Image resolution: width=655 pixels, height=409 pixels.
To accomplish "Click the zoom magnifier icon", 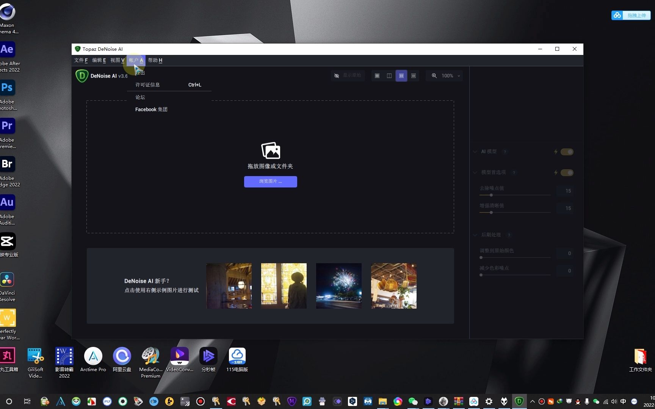I will click(x=434, y=76).
